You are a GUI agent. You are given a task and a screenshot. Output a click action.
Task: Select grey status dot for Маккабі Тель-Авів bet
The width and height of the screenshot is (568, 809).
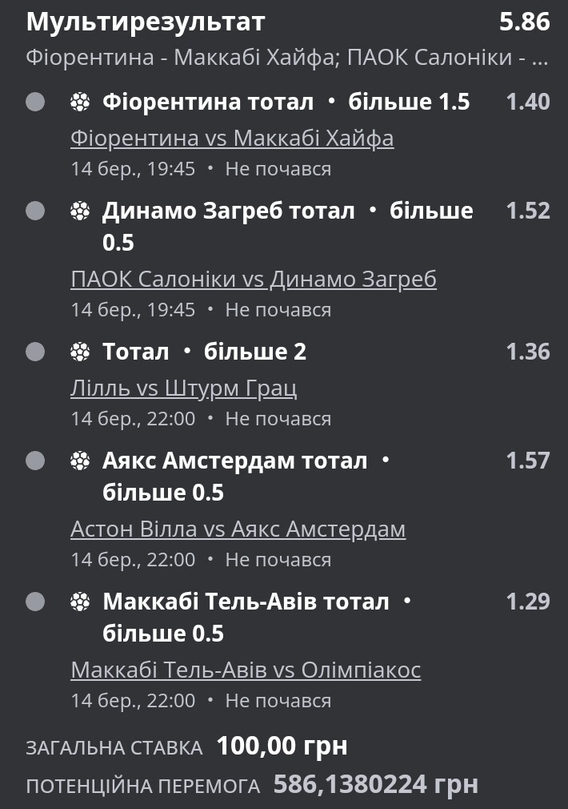(35, 602)
